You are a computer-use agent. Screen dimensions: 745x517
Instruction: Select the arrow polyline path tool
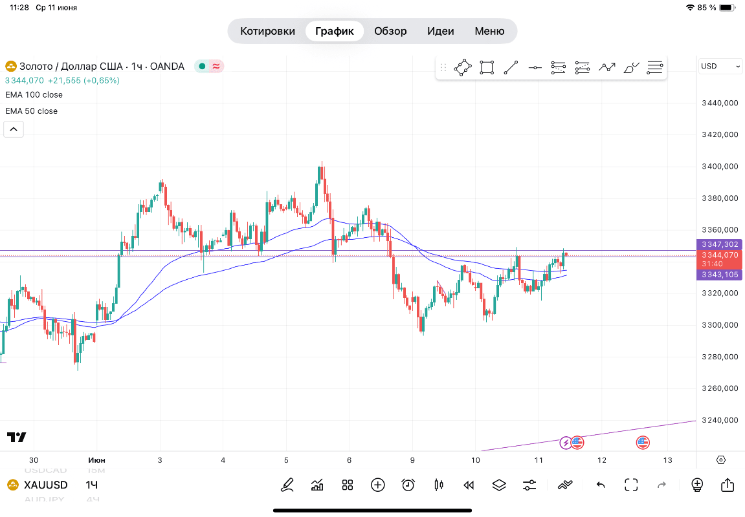pyautogui.click(x=606, y=67)
